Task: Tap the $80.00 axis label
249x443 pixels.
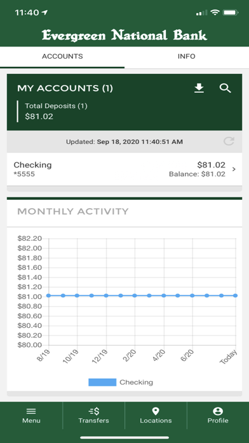Action: click(30, 345)
